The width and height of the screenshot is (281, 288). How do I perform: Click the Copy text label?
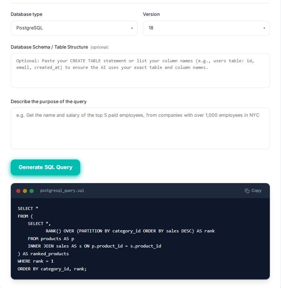tap(256, 191)
